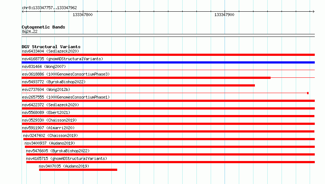Click the red bar under nsv5493772
The height and width of the screenshot is (184, 325).
coord(138,85)
